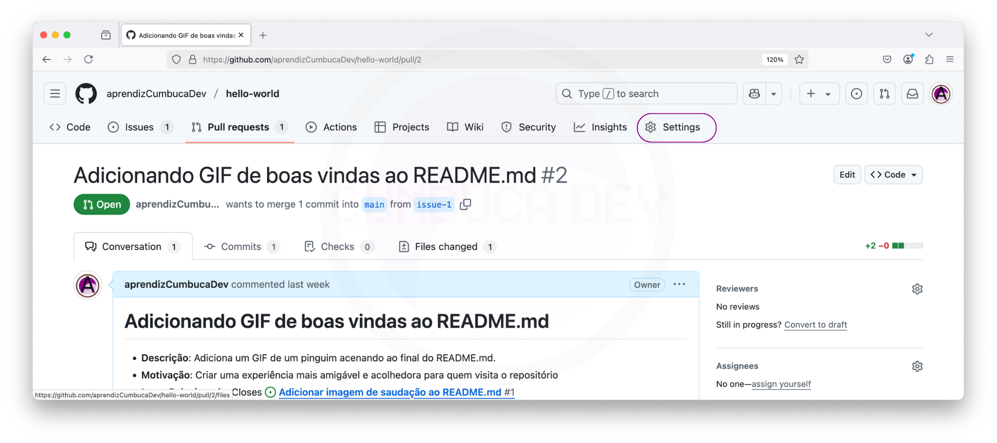Open the repository Settings tab
Screen dimensions: 997x443
click(676, 127)
